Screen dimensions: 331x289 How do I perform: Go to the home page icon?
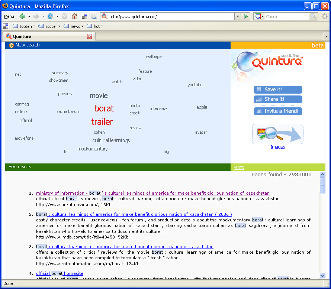point(74,16)
